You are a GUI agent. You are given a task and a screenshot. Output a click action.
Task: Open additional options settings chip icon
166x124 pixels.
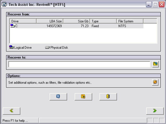[x=155, y=82]
